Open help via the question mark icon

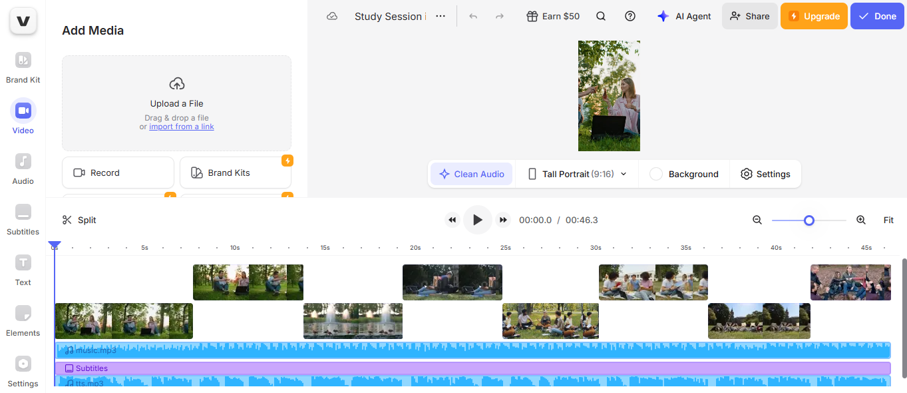(630, 15)
